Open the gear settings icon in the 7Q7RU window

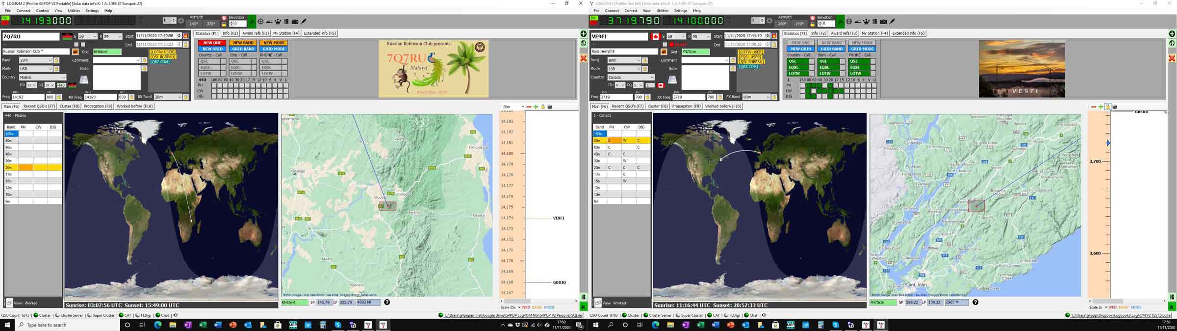[181, 21]
